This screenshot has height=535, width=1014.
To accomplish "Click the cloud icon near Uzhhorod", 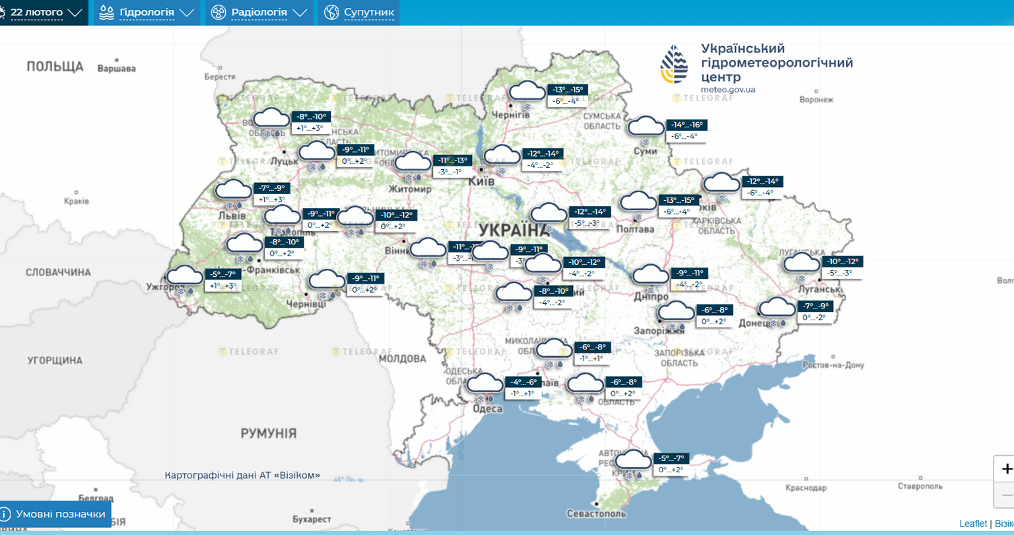I will pos(184,275).
